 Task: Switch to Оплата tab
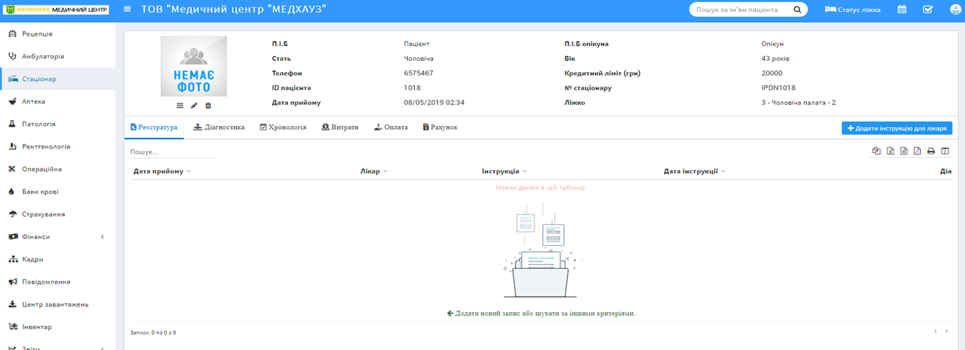pos(391,127)
